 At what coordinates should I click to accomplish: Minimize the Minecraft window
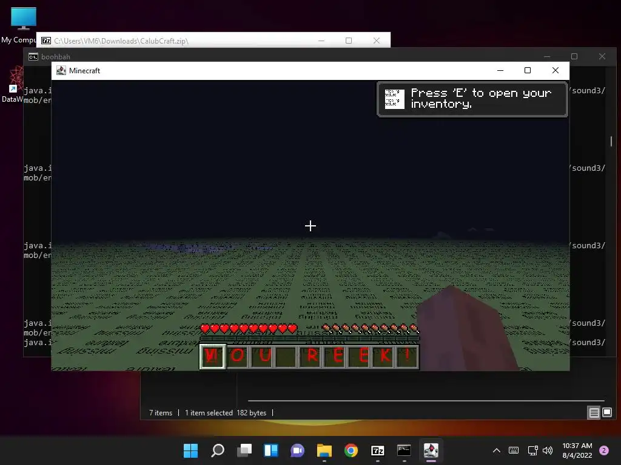[500, 70]
